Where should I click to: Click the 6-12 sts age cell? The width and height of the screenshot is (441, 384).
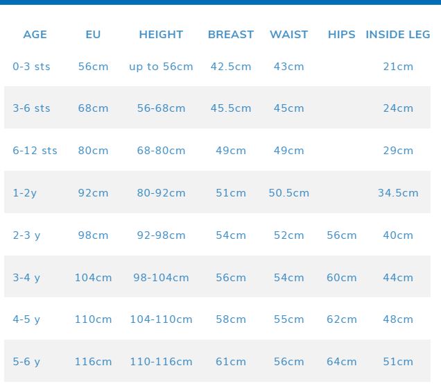point(35,151)
